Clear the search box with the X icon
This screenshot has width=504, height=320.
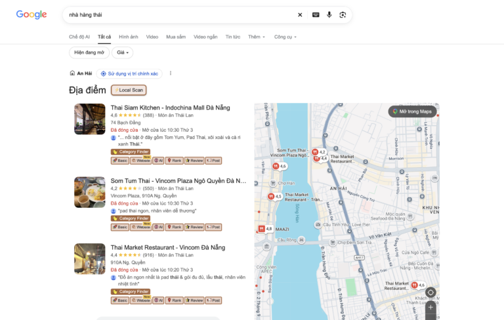300,15
